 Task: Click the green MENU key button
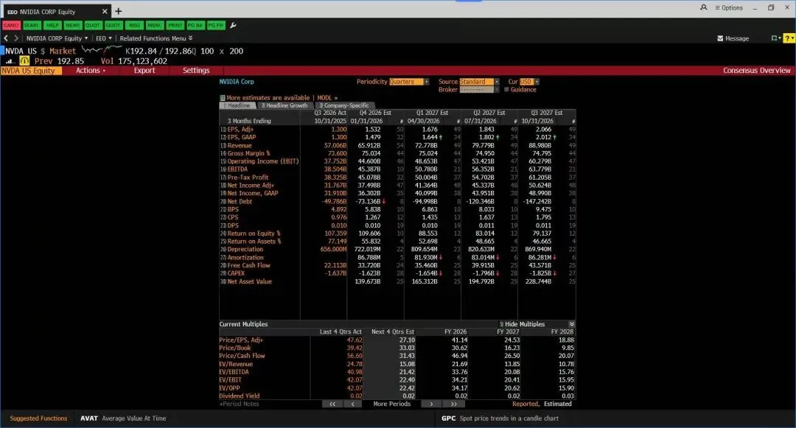(155, 25)
